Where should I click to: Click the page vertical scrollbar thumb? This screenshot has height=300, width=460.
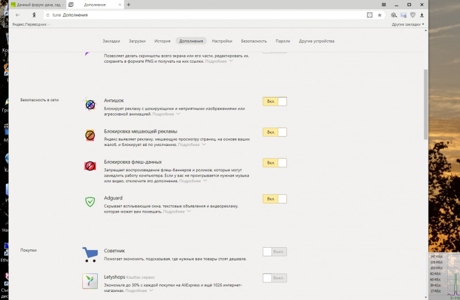[x=425, y=105]
